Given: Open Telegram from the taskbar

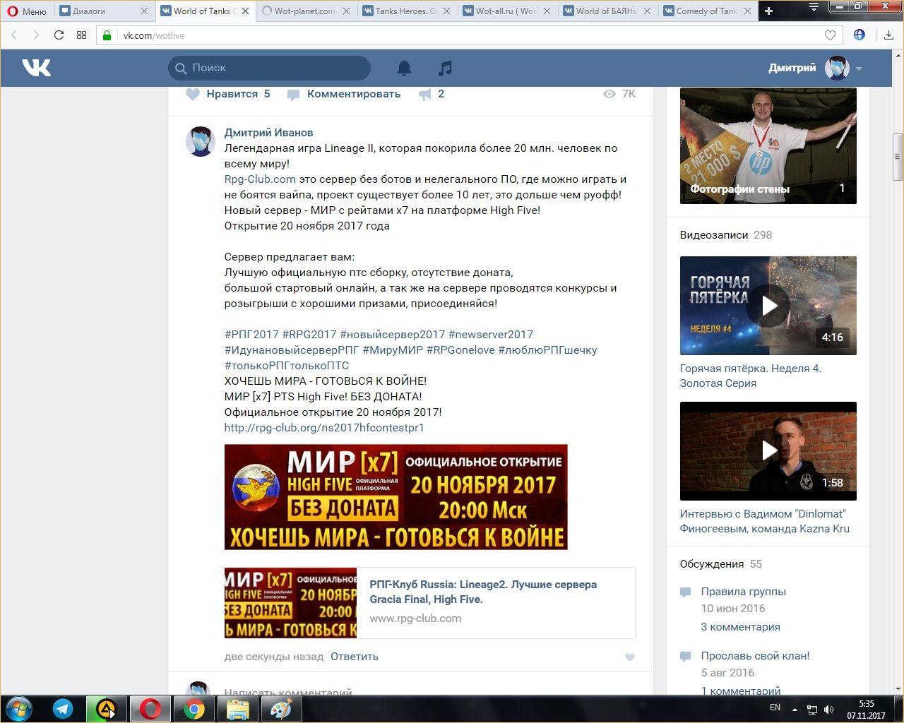Looking at the screenshot, I should [63, 709].
